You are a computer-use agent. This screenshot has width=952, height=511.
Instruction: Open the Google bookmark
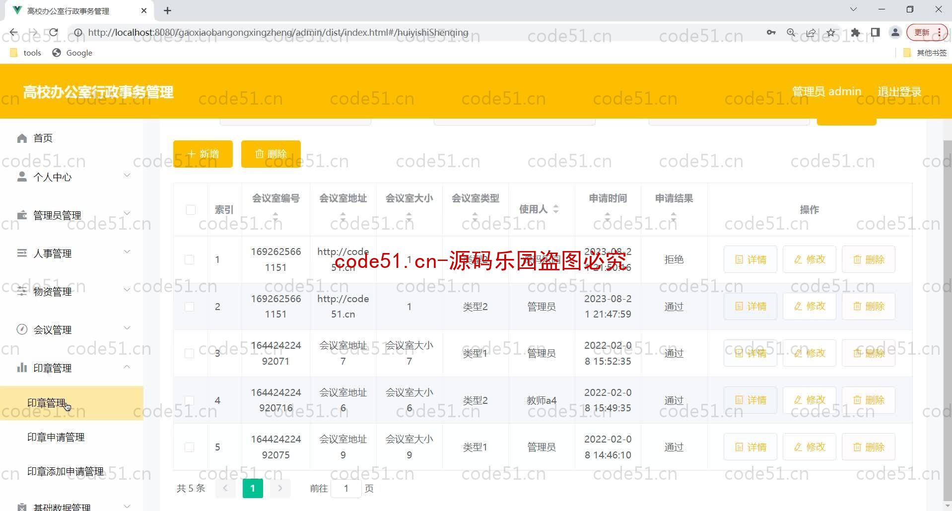click(x=72, y=53)
